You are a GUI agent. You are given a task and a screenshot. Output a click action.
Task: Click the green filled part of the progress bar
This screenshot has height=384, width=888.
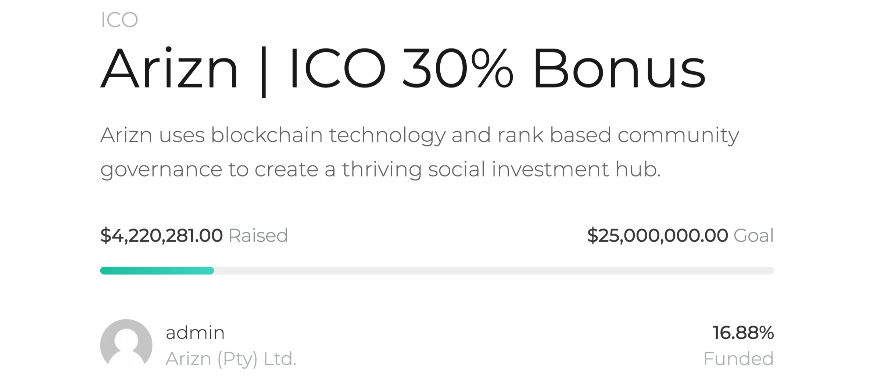[157, 271]
